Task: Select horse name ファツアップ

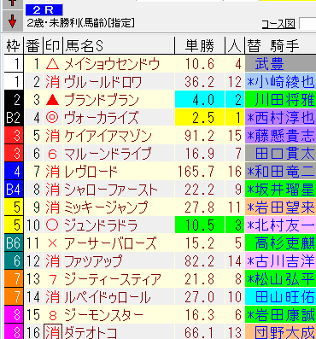Action: (93, 261)
